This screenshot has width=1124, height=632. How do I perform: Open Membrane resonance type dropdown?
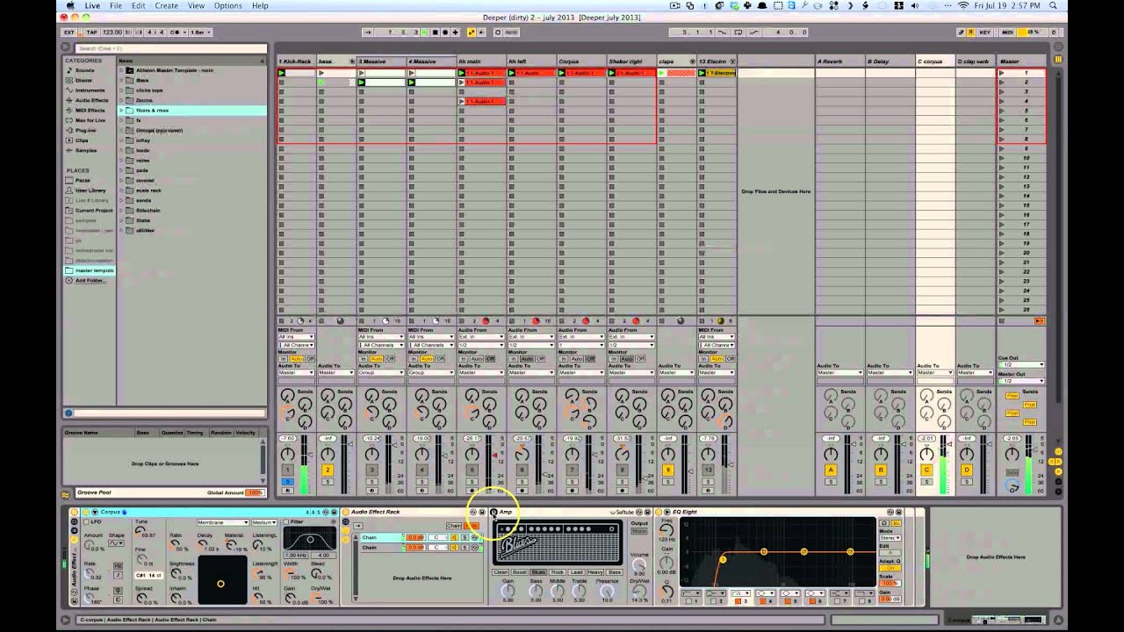pyautogui.click(x=222, y=522)
